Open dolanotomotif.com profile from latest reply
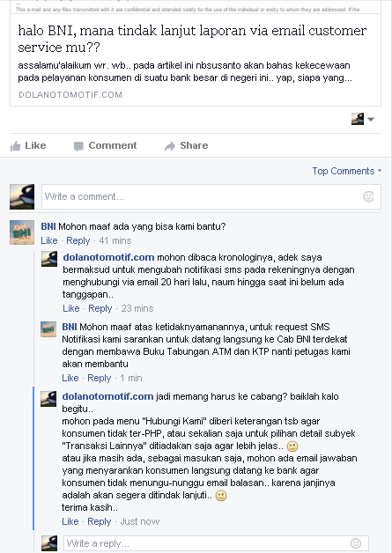Viewport: 392px width, 553px height. [x=107, y=396]
